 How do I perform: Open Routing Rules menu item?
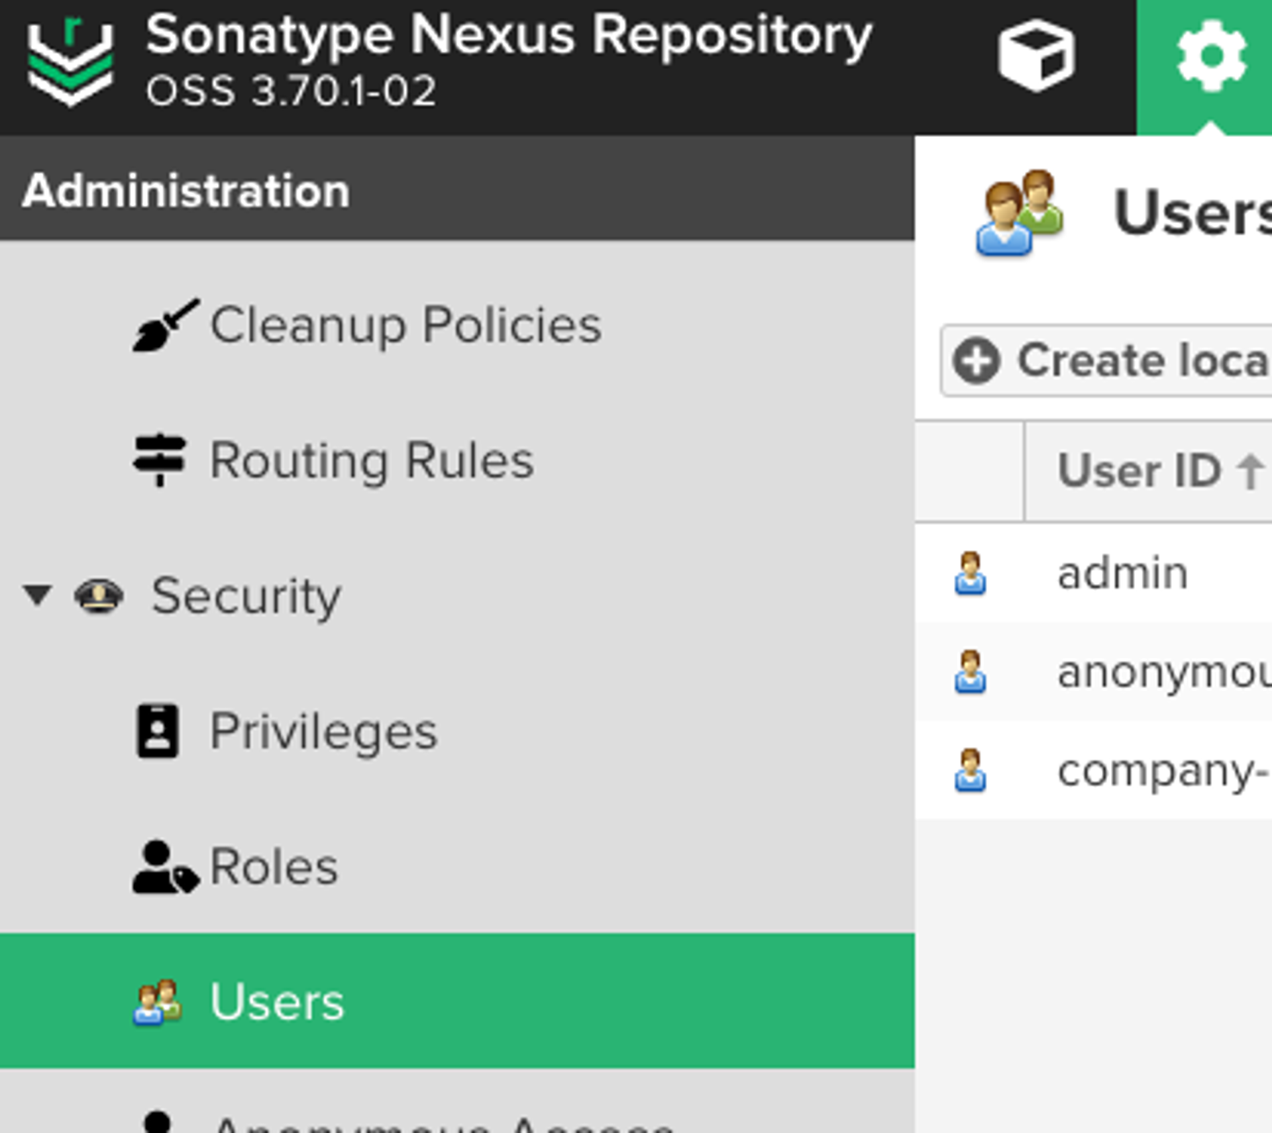pyautogui.click(x=372, y=461)
